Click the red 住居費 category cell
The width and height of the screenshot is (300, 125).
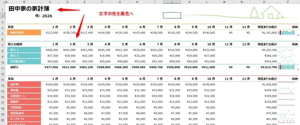[24, 84]
